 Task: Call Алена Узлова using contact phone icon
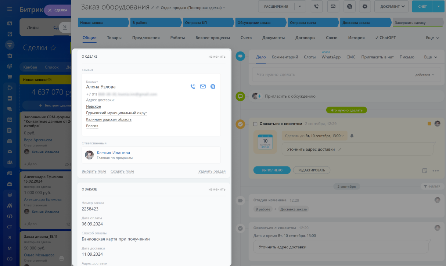[x=193, y=87]
